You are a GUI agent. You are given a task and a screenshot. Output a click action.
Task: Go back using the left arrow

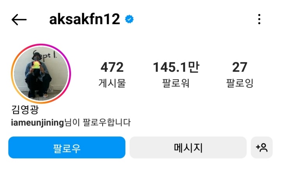[19, 20]
